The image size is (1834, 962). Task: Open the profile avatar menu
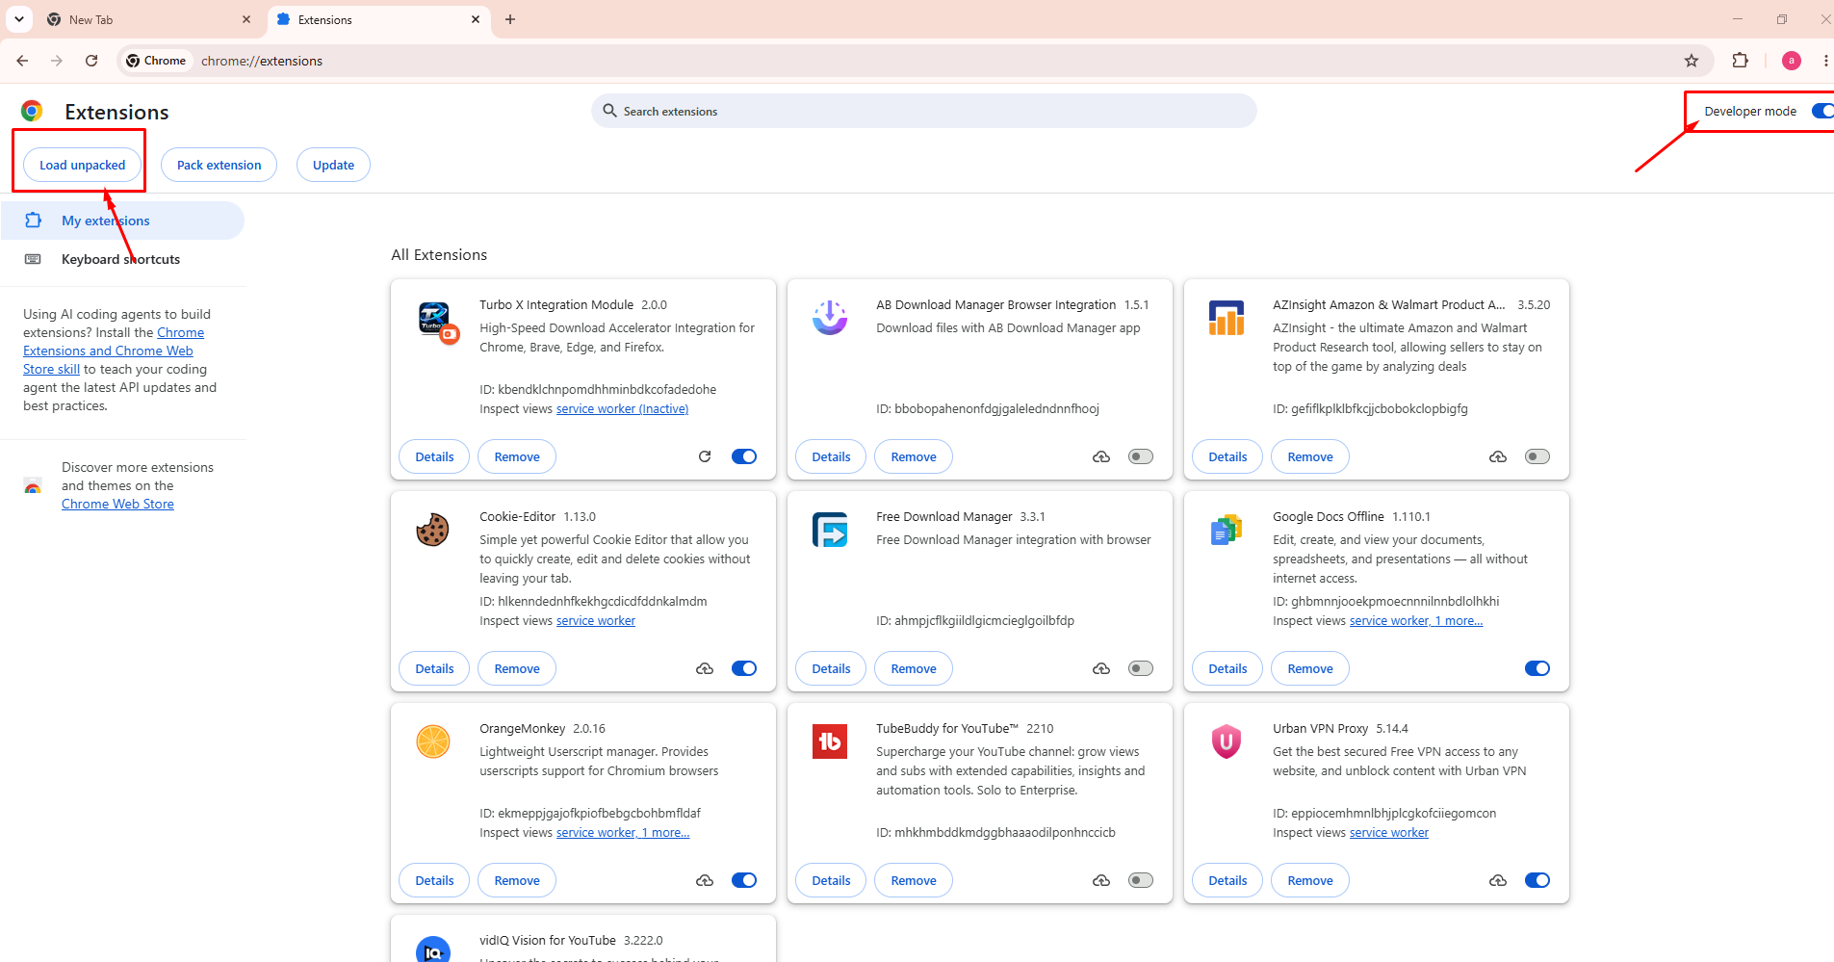click(x=1792, y=61)
